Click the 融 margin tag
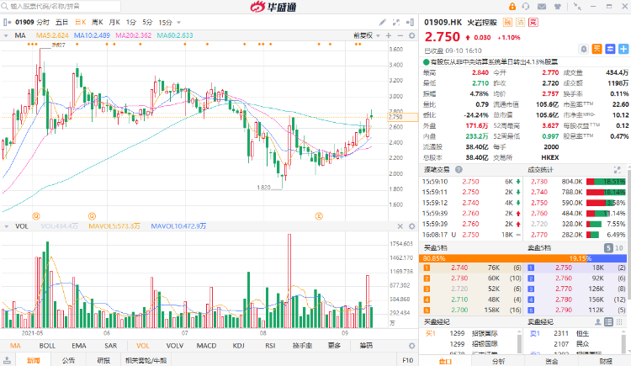This screenshot has width=631, height=366. tap(508, 23)
